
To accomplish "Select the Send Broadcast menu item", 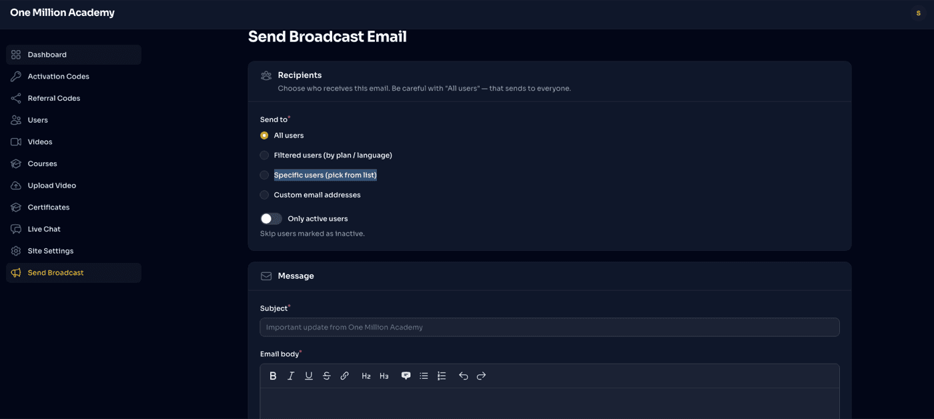I will 73,273.
